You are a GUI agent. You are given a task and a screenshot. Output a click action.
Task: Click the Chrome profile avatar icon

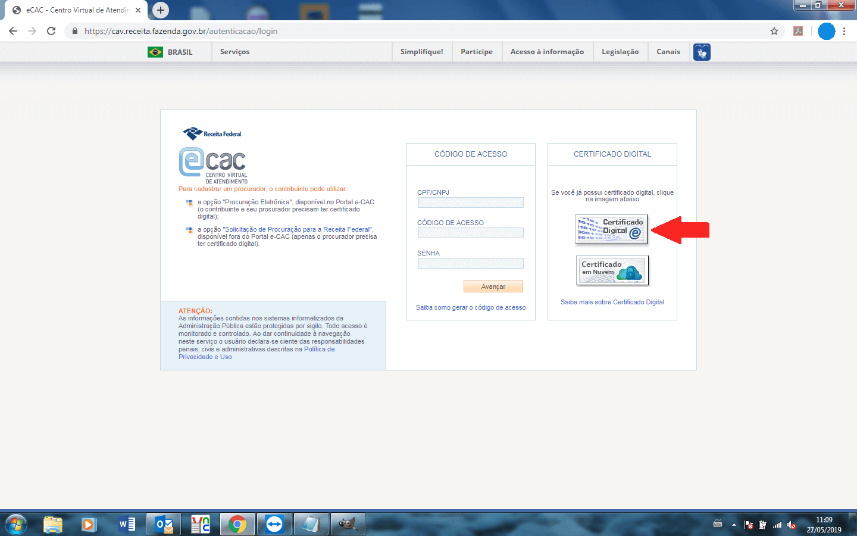[826, 31]
